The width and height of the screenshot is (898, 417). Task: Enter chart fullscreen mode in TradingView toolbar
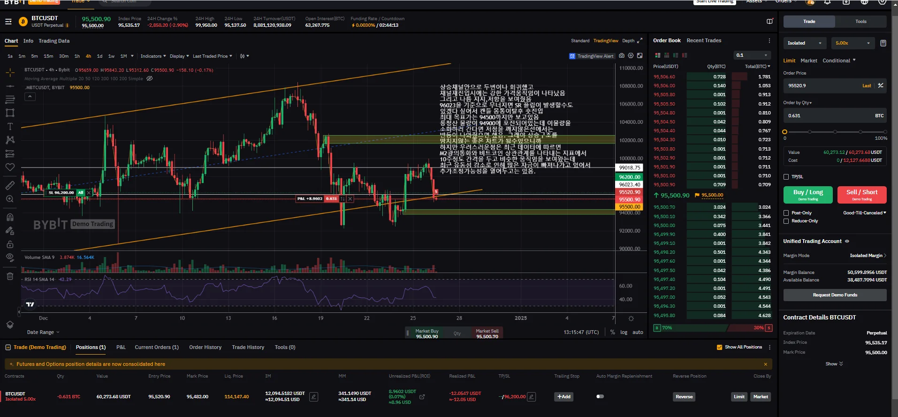[639, 56]
